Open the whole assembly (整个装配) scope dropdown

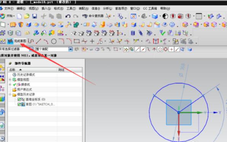pos(70,49)
